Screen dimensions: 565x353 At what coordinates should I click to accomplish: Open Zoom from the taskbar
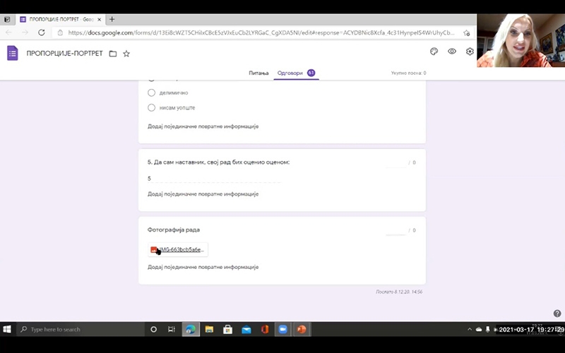pyautogui.click(x=283, y=329)
